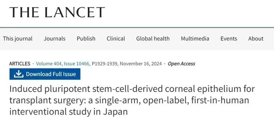274x118 pixels.
Task: Click the download arrow icon
Action: 19,74
